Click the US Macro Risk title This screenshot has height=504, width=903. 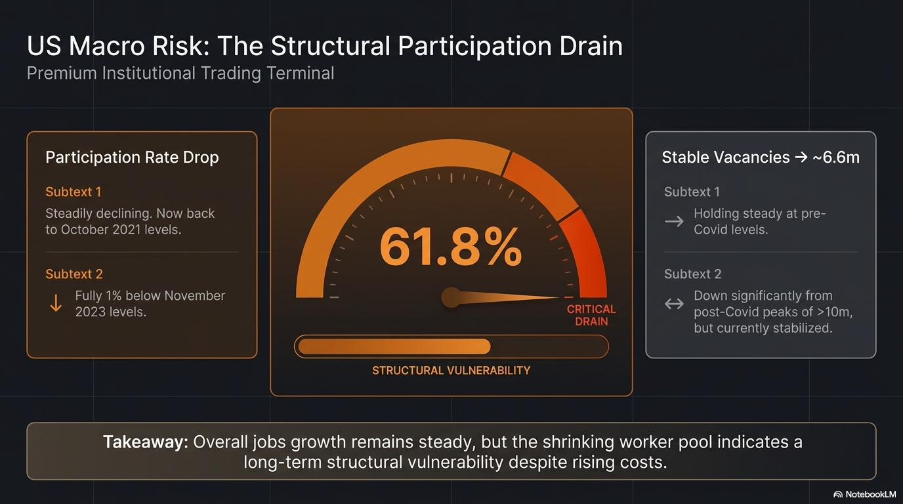click(x=325, y=47)
